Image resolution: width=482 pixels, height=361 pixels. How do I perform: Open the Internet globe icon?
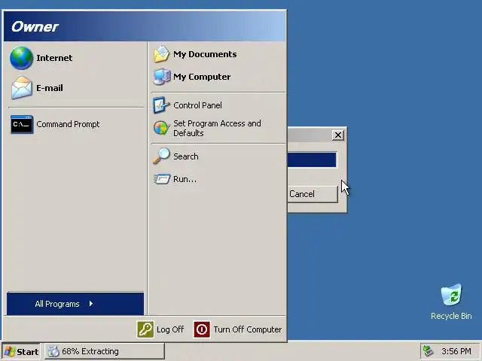tap(21, 58)
